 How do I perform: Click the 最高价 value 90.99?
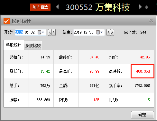pos(94,71)
